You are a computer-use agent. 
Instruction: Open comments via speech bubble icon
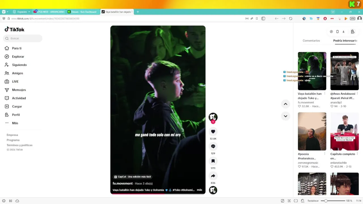[x=213, y=146]
